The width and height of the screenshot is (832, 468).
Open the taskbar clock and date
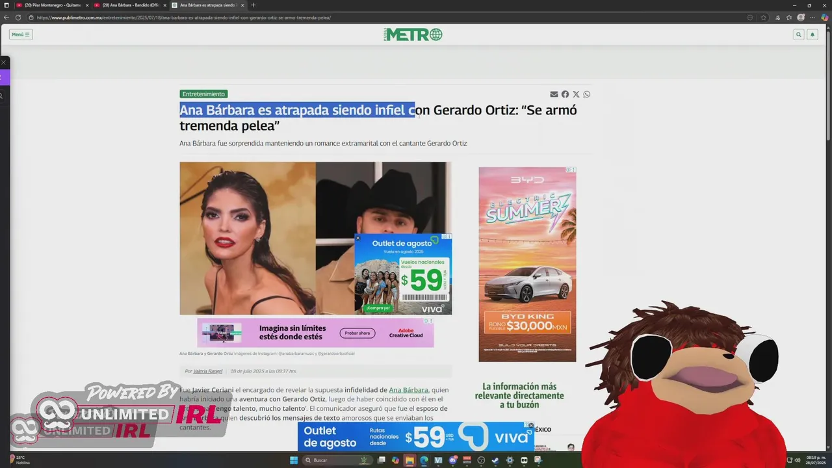pos(815,460)
